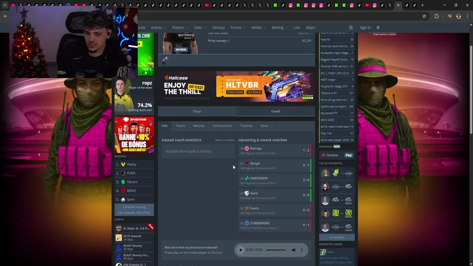Image resolution: width=473 pixels, height=266 pixels.
Task: Click the All transfers button
Action: [x=337, y=237]
